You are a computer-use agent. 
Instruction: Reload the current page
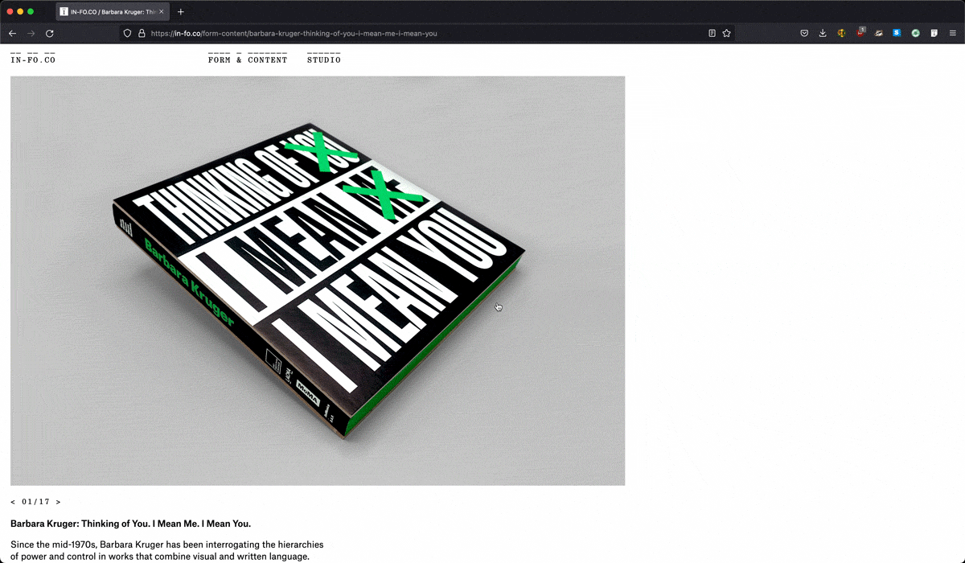50,34
